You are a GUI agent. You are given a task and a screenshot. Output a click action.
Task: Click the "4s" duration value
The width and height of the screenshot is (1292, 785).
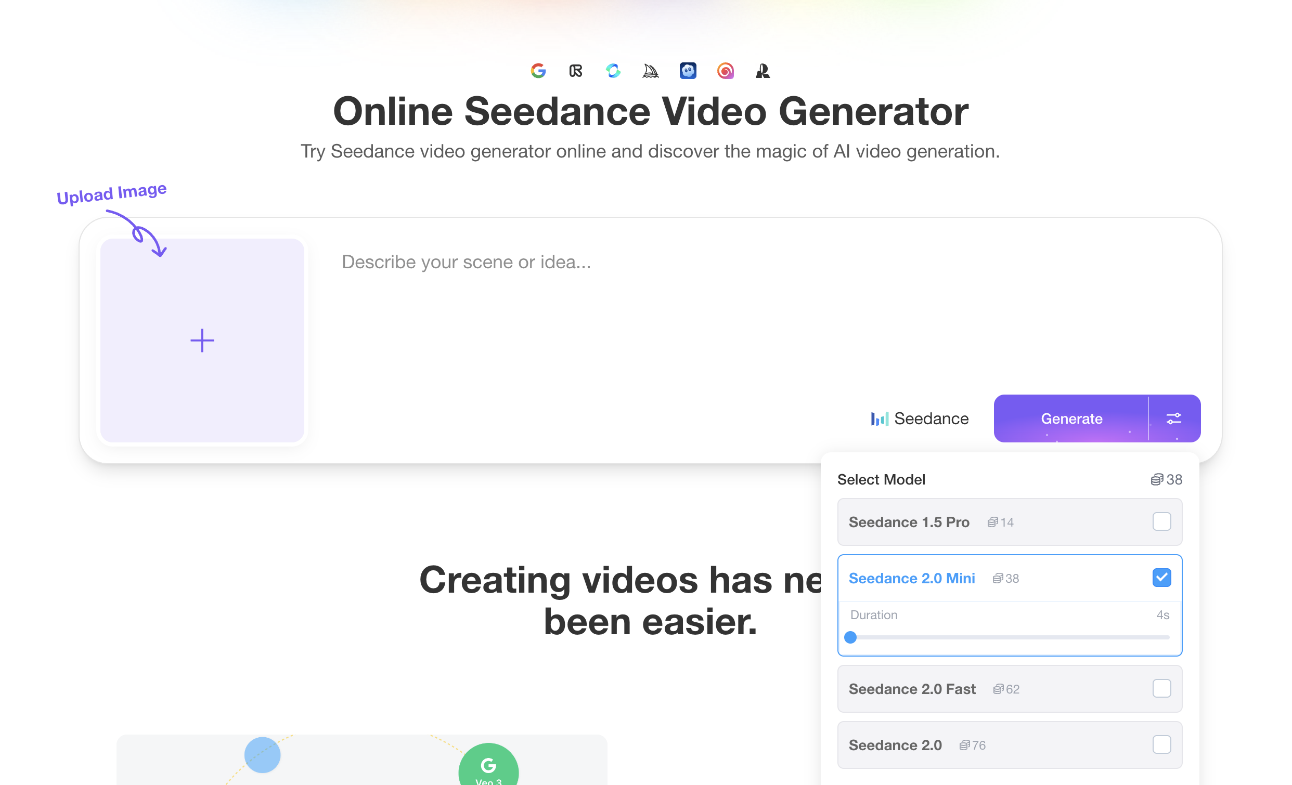pos(1162,614)
